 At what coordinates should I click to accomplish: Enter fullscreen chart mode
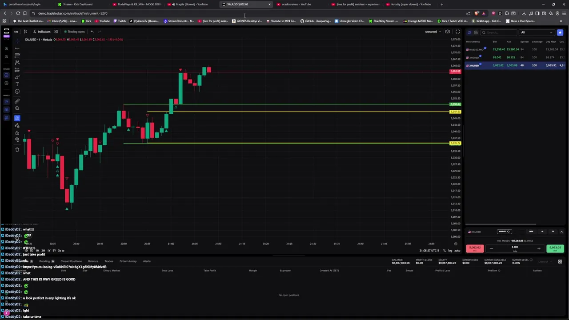tap(457, 32)
